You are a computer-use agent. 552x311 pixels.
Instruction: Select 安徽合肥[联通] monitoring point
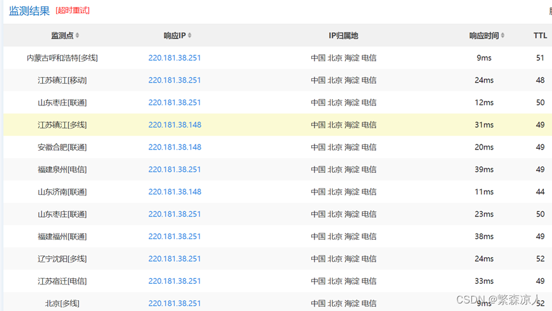[x=62, y=148]
